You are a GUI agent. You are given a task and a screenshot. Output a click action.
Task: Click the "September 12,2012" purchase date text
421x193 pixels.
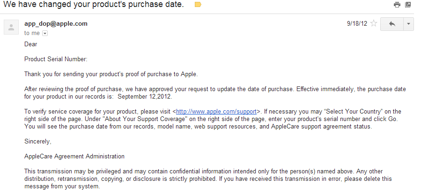[145, 97]
